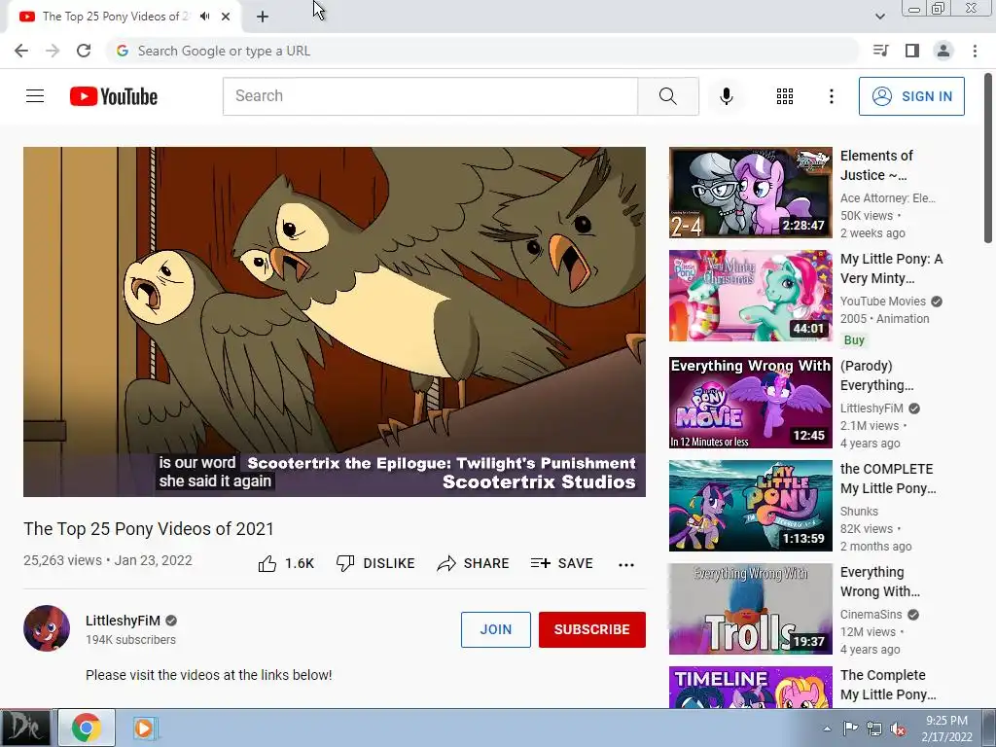
Task: Go back with browser back arrow
Action: coord(21,51)
